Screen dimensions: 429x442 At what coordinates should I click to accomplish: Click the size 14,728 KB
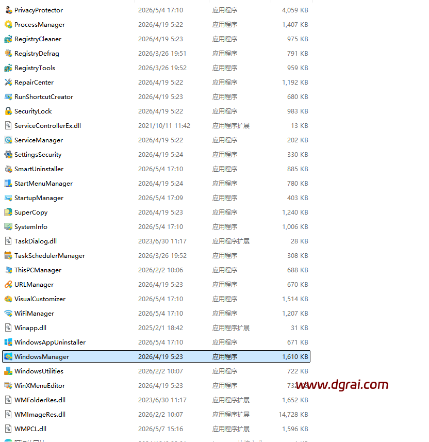point(293,414)
